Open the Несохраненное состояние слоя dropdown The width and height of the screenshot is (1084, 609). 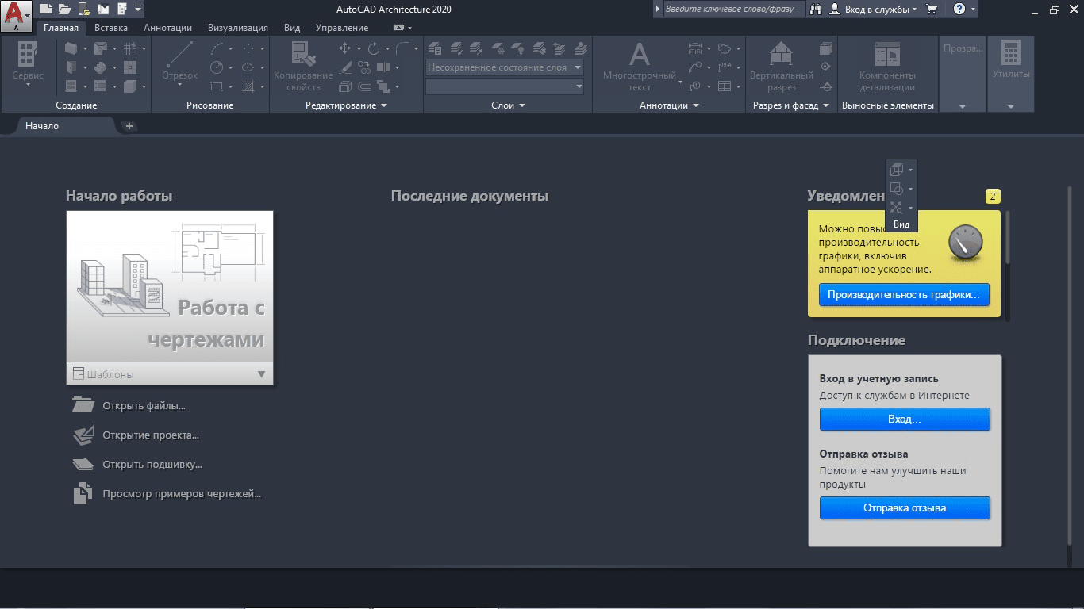(x=505, y=67)
